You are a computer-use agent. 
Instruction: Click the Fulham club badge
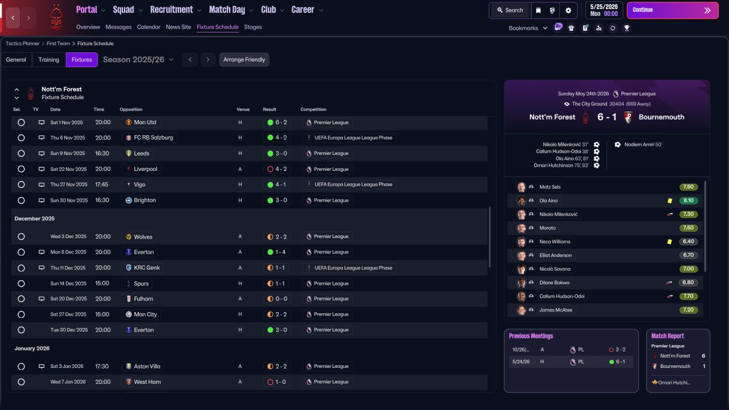point(129,299)
